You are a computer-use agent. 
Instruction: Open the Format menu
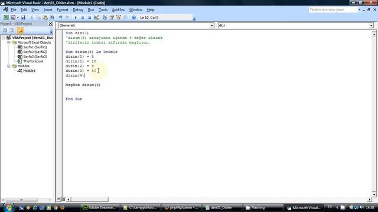(x=63, y=10)
